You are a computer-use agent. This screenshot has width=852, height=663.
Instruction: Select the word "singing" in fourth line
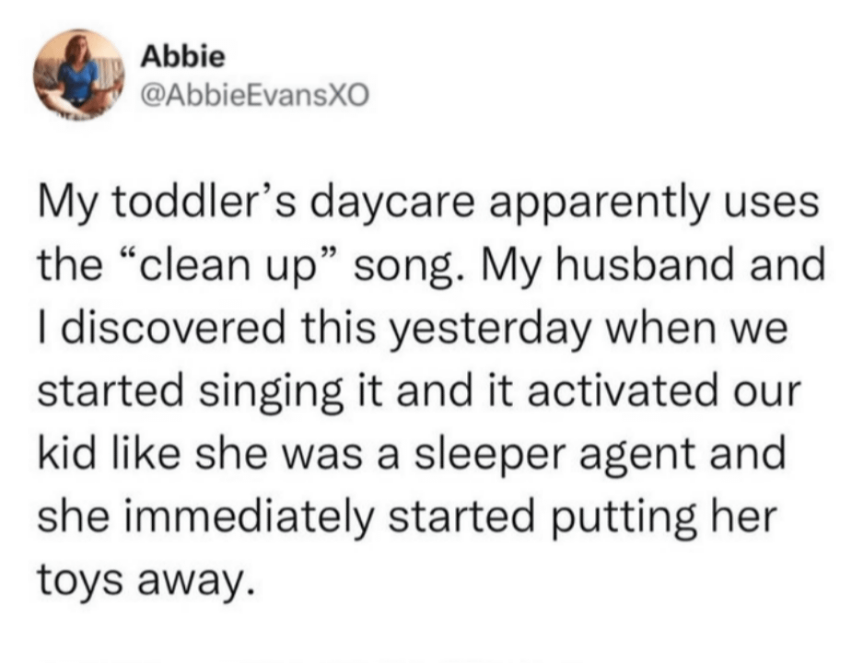[x=271, y=393]
